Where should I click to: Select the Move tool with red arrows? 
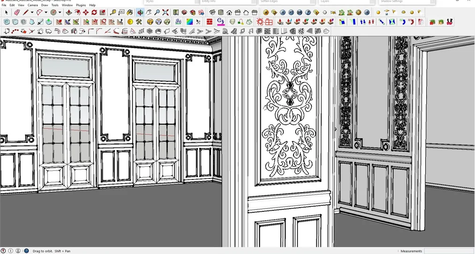point(86,12)
